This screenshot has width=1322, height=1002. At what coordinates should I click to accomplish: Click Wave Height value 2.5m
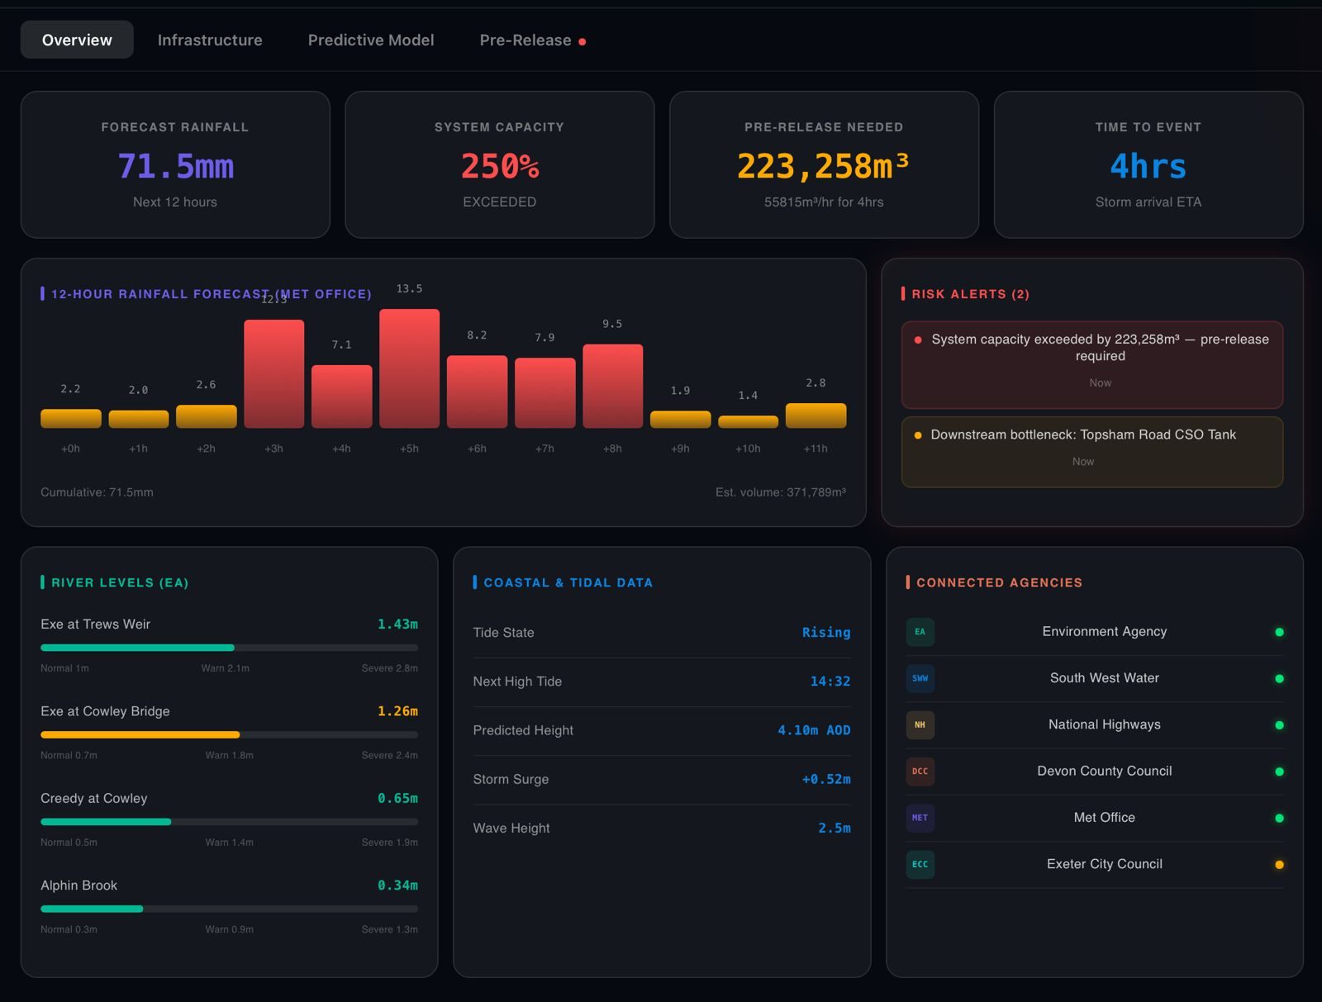click(835, 828)
